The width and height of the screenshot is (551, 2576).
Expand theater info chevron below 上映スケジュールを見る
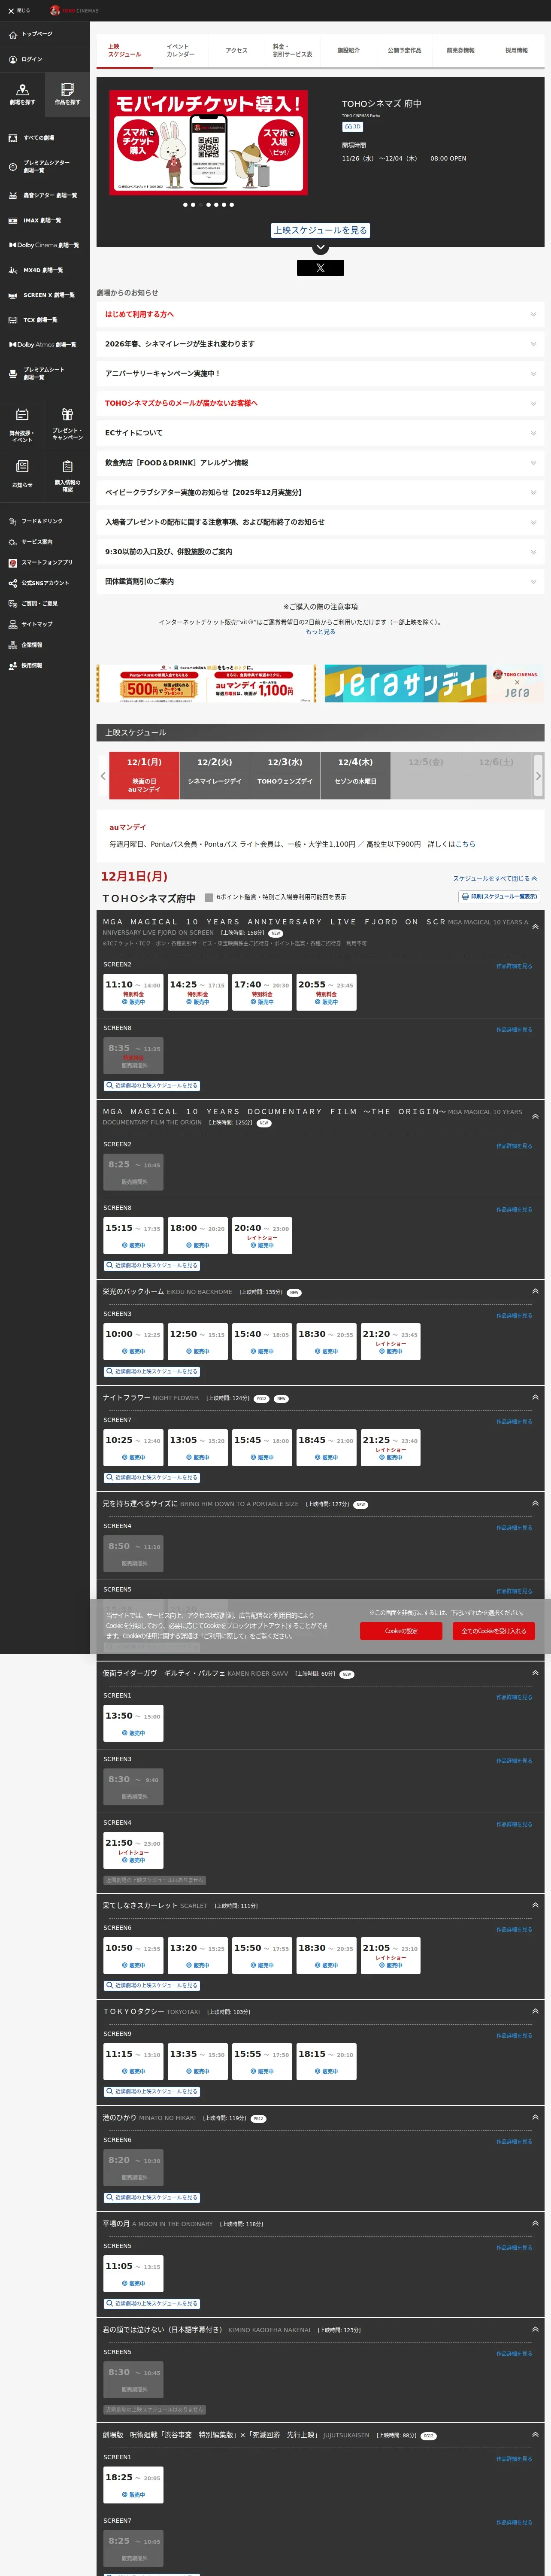[x=320, y=247]
